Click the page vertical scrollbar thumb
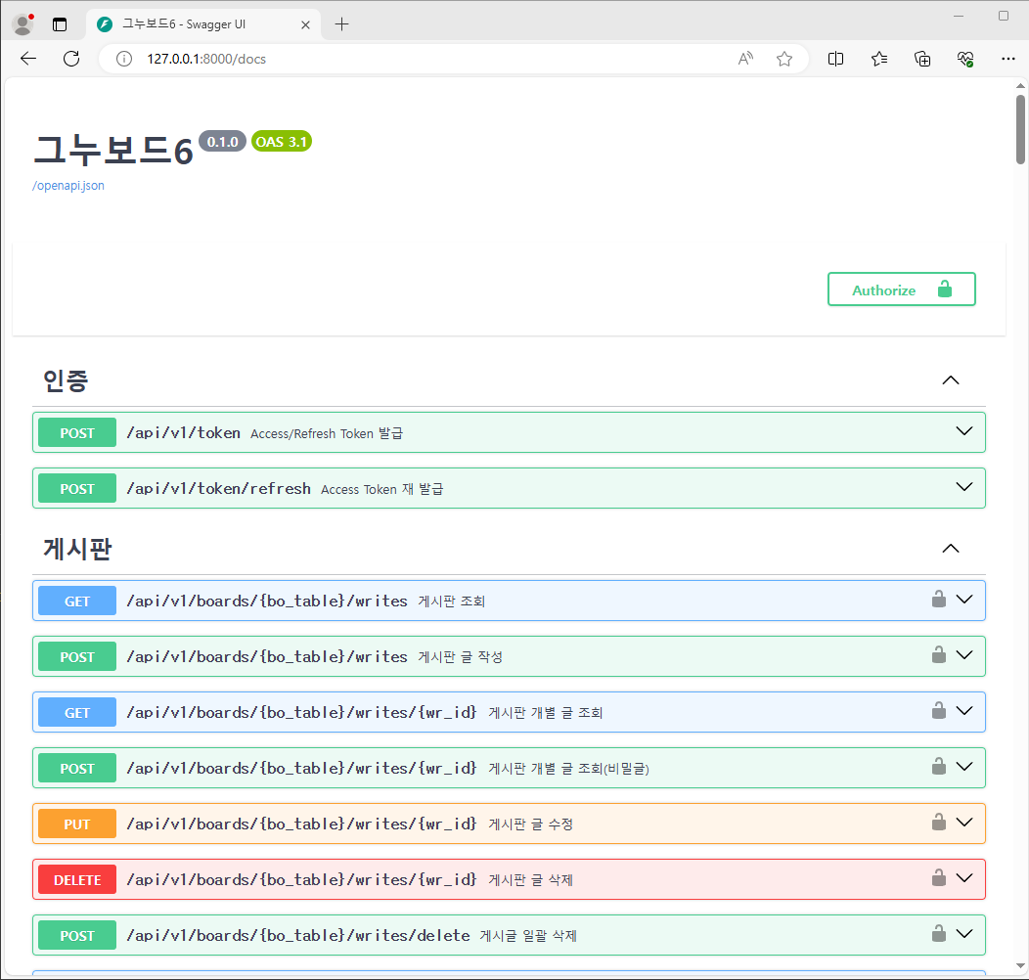 click(x=1020, y=127)
